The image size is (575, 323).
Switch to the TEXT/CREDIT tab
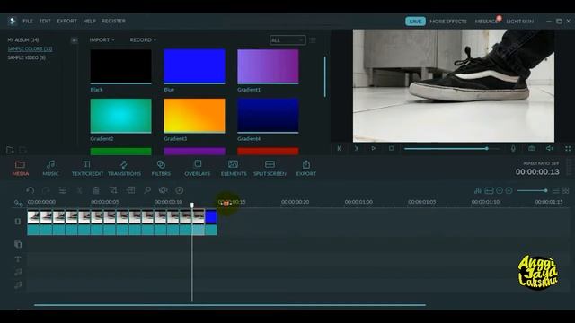pyautogui.click(x=87, y=168)
